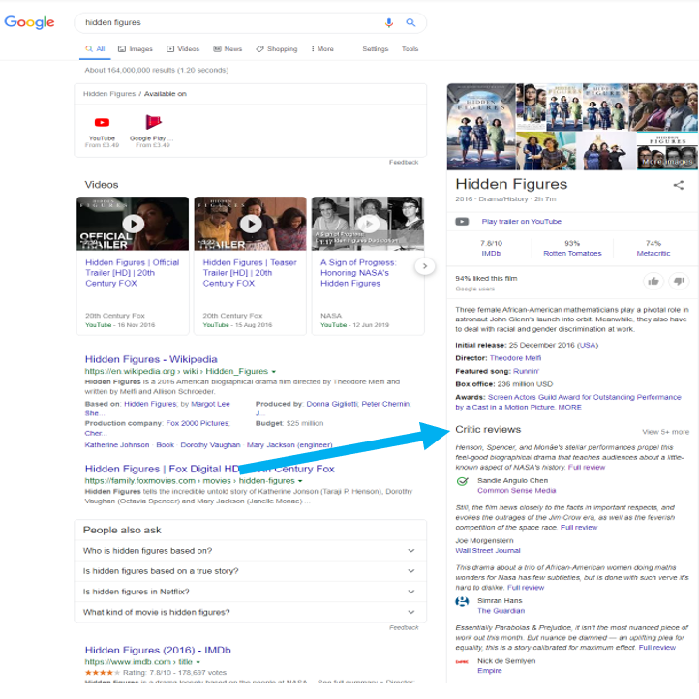Switch to the Shopping tab
699x699 pixels.
(276, 49)
